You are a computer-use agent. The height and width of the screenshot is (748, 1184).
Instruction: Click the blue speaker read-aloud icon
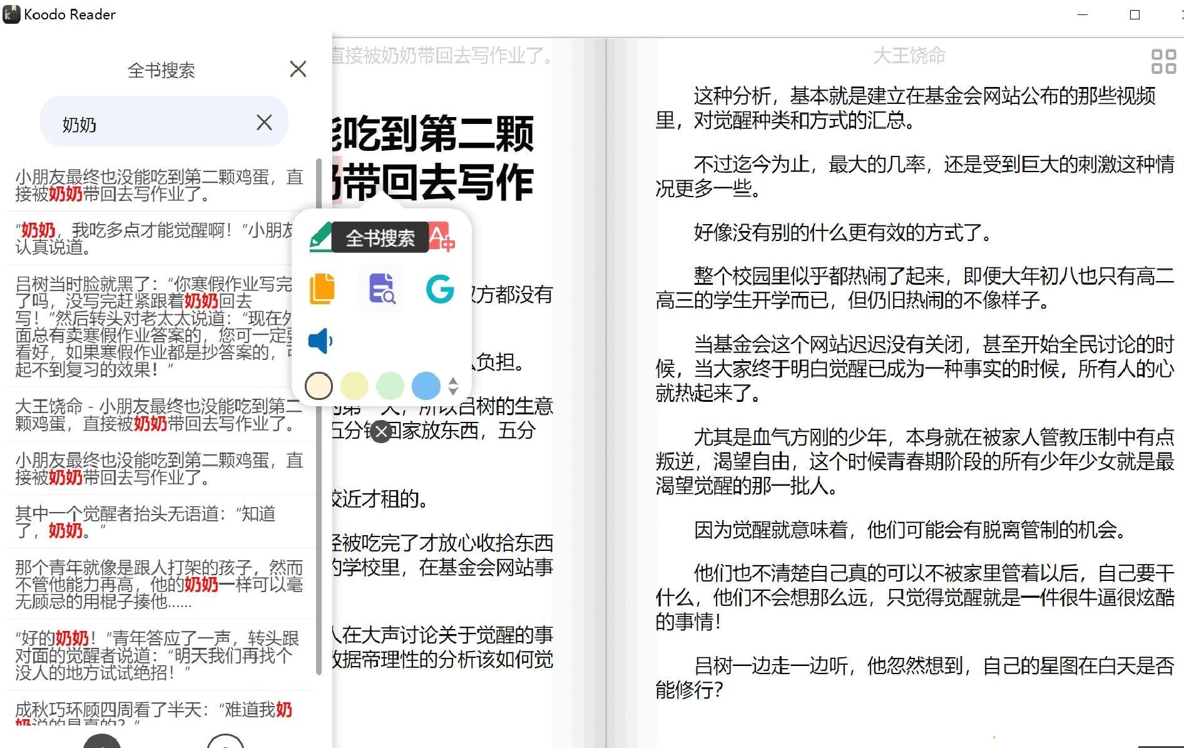click(x=321, y=341)
